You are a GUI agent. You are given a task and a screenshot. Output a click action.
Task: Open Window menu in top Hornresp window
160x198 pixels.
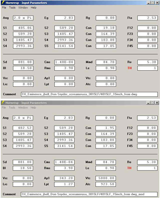23,8
